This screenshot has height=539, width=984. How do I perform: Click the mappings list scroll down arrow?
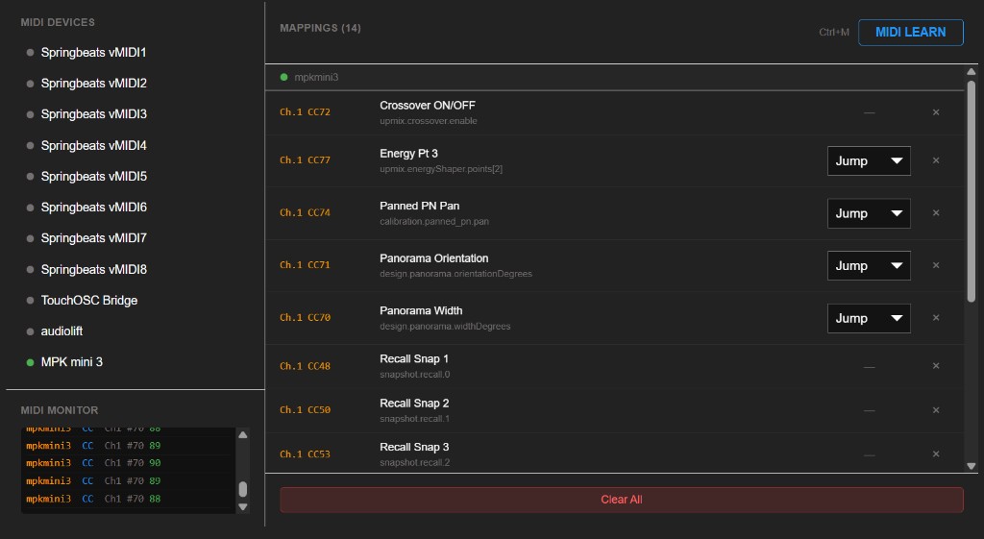click(972, 466)
